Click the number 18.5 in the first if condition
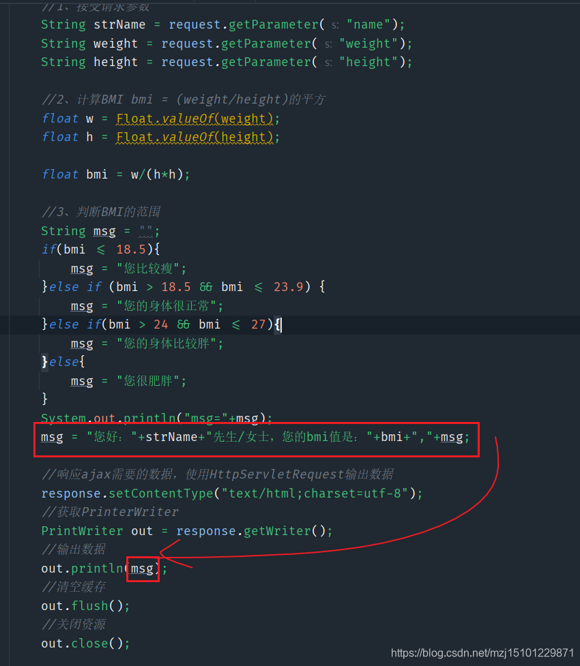This screenshot has width=580, height=666. [x=131, y=249]
